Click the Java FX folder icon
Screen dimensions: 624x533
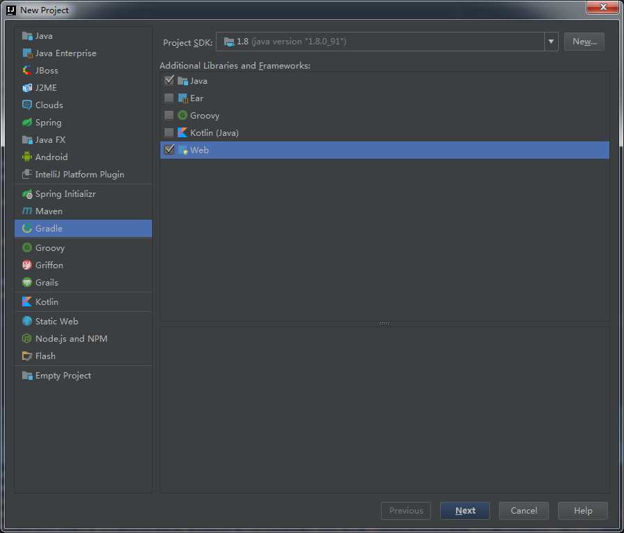(x=27, y=140)
